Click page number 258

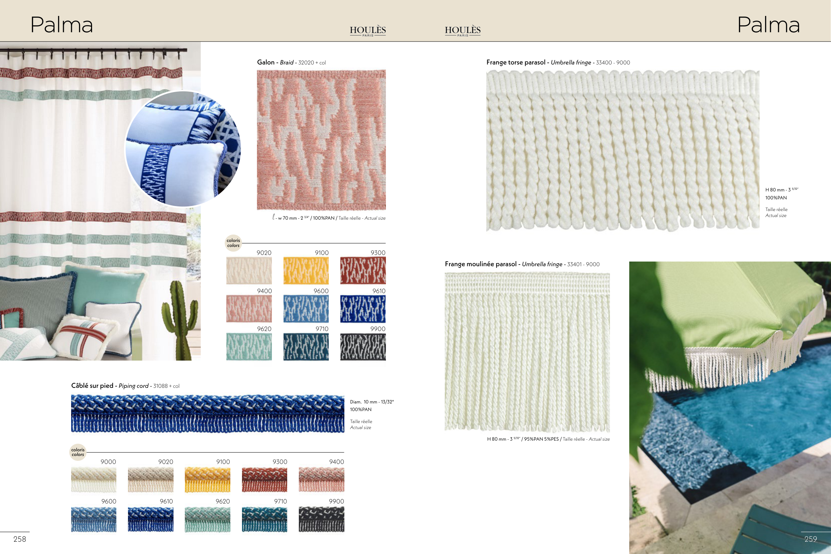click(20, 539)
